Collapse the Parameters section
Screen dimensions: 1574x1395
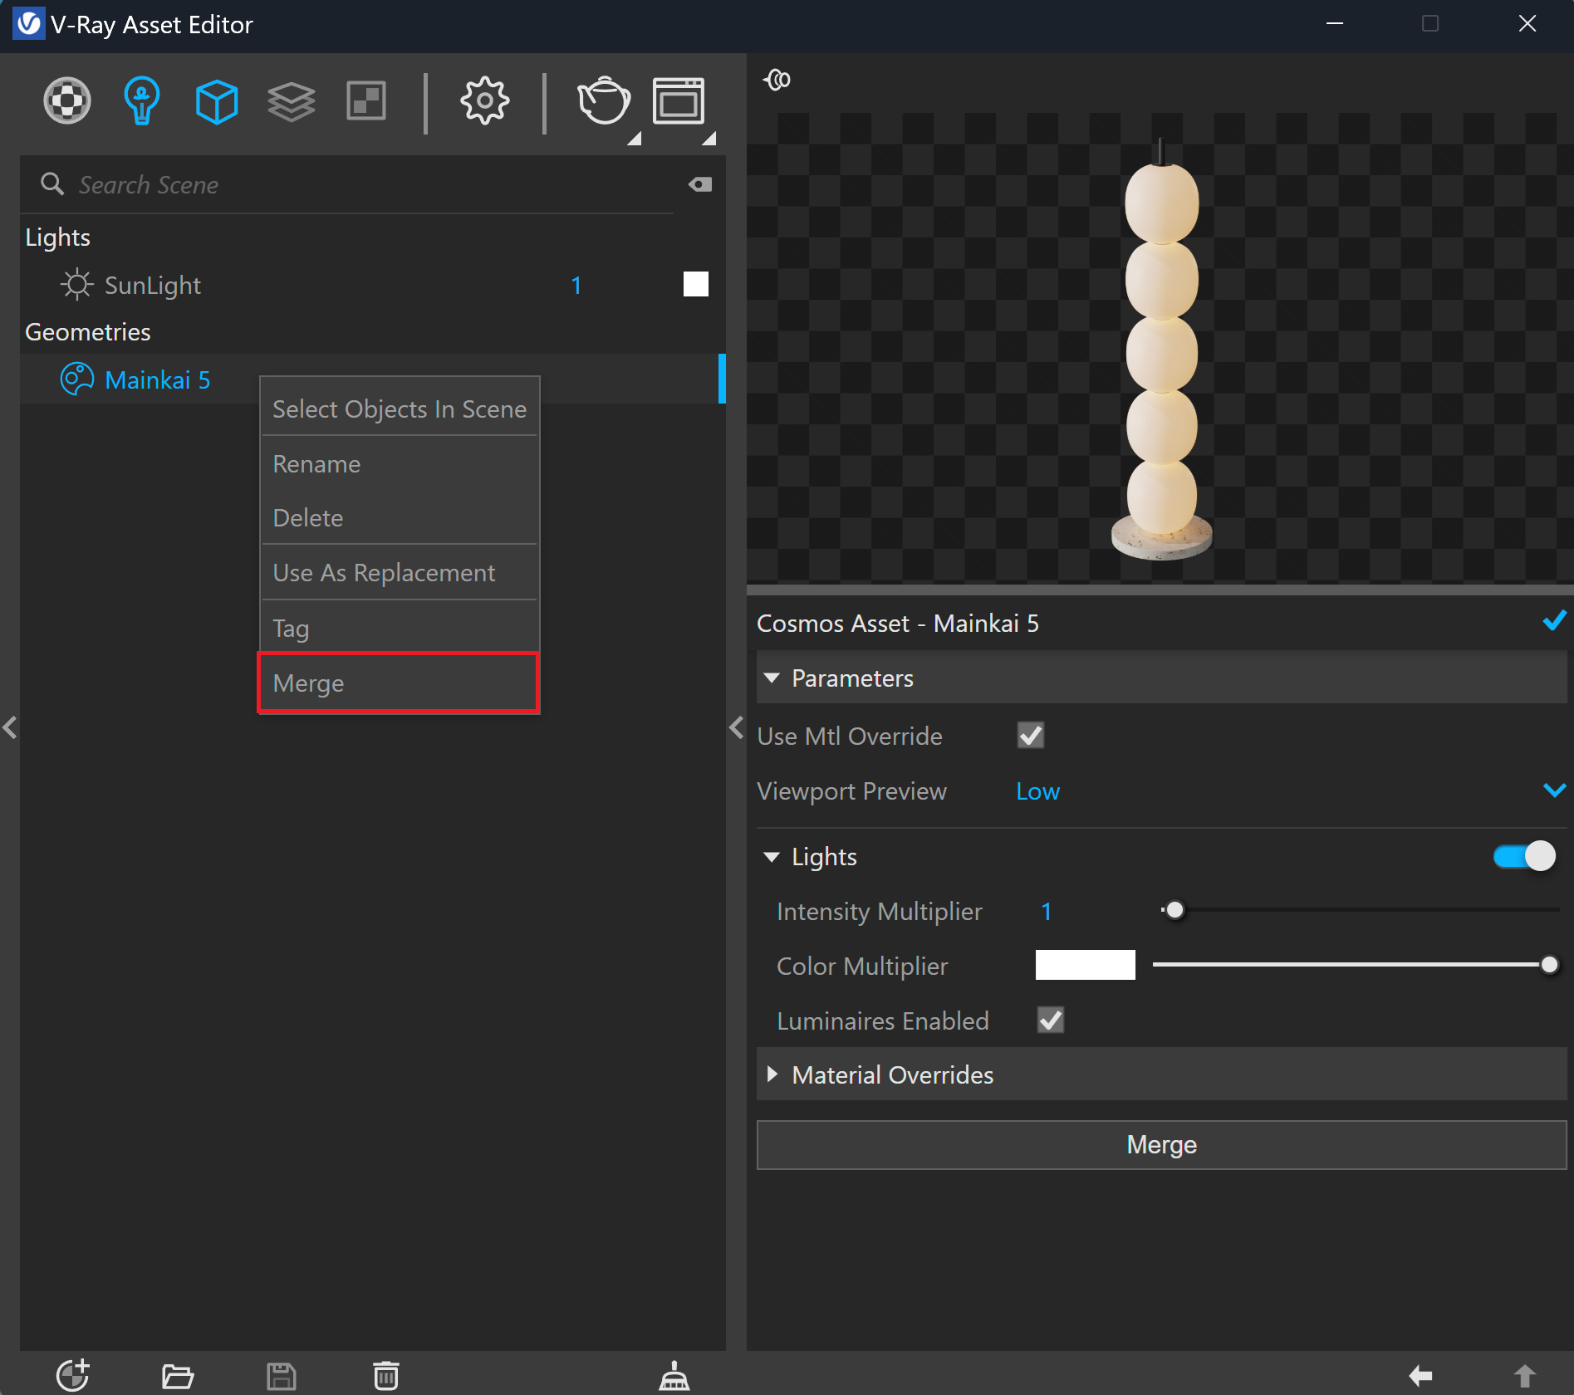(x=772, y=678)
